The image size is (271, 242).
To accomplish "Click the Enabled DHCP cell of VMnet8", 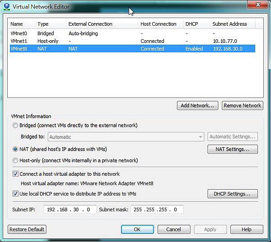I will 194,49.
